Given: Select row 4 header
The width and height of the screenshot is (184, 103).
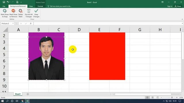Looking at the screenshot, I should 4,48.
